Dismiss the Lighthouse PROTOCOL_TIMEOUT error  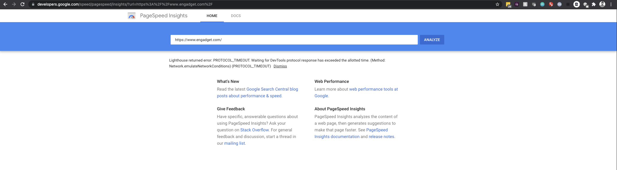tap(280, 66)
